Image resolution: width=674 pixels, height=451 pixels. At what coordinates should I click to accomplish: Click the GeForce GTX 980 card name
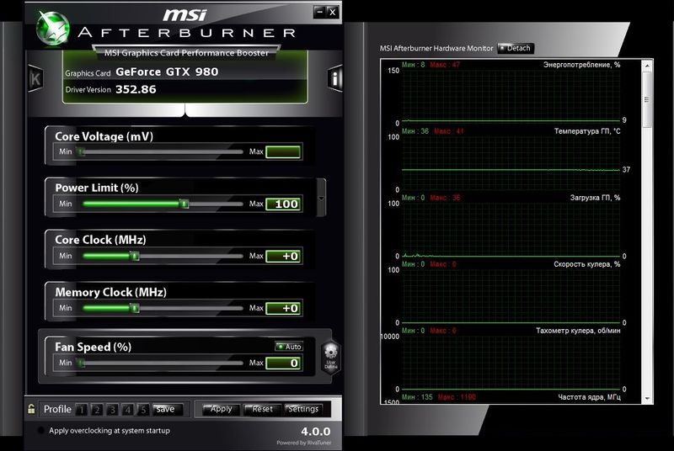click(167, 72)
